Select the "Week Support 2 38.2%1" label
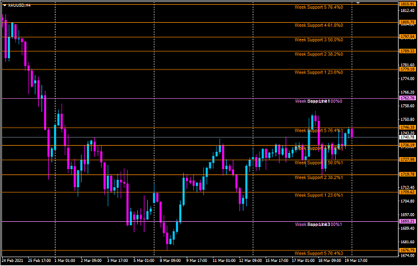Image resolution: width=418 pixels, height=266 pixels. click(x=319, y=178)
